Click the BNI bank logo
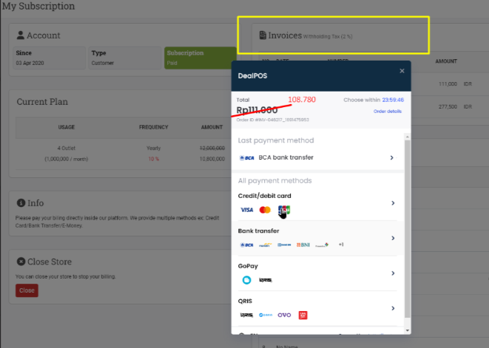The width and height of the screenshot is (489, 348). [303, 245]
